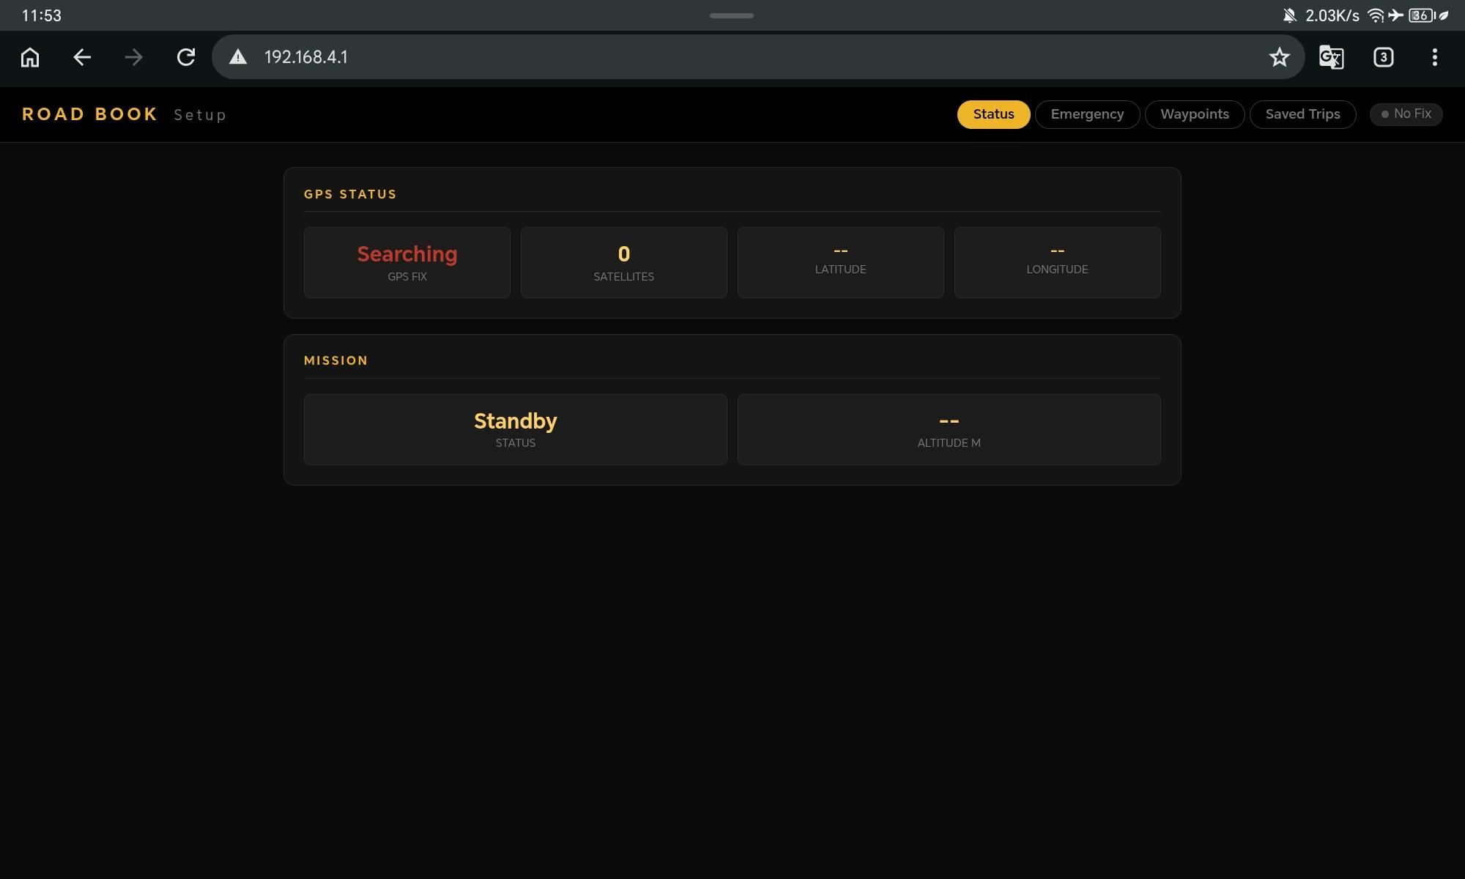
Task: Reload the page with refresh icon
Action: click(186, 57)
